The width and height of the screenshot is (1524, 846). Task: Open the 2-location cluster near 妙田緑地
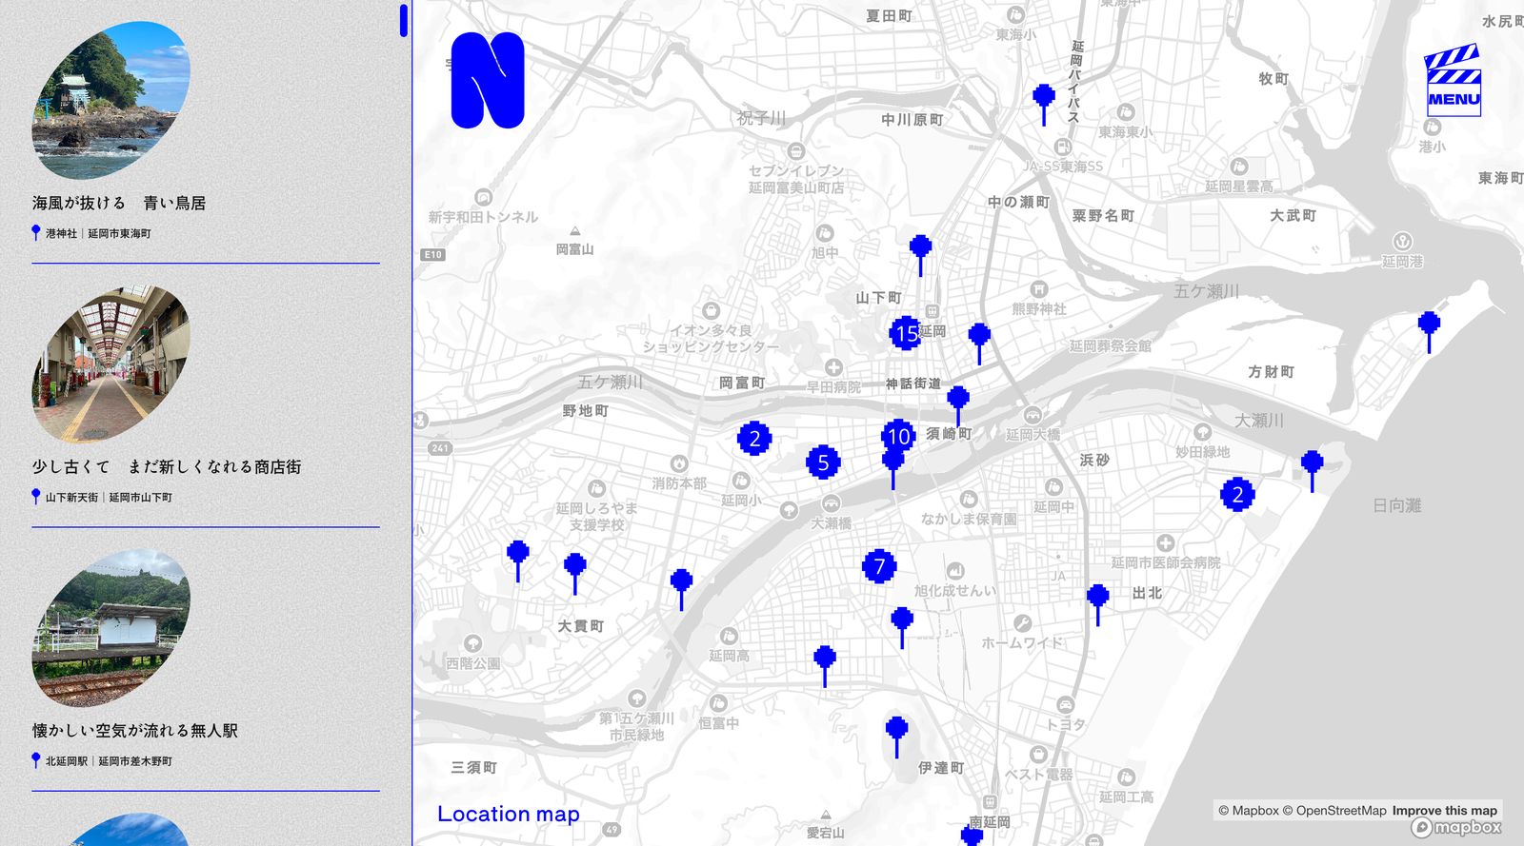(1237, 494)
